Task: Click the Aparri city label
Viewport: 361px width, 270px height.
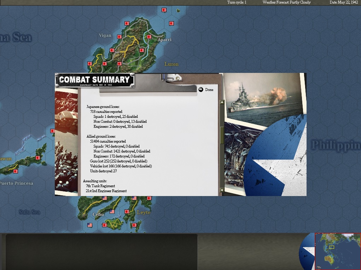Action: (x=164, y=40)
